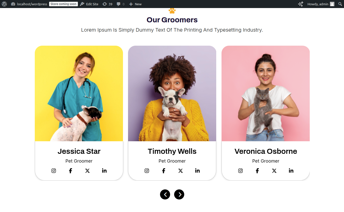The height and width of the screenshot is (212, 344).
Task: Expand the Howdy, admin account menu
Action: click(321, 4)
